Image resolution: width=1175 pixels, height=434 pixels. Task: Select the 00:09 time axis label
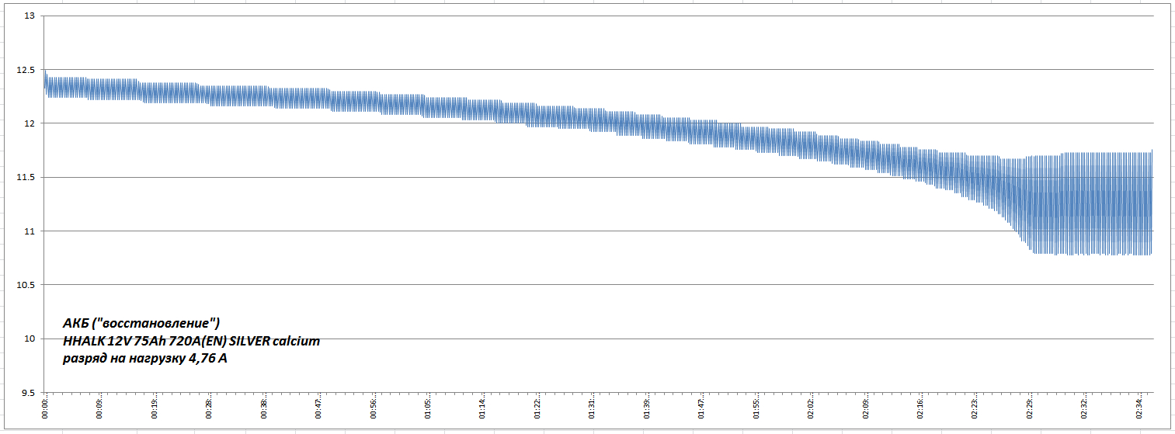(x=100, y=409)
